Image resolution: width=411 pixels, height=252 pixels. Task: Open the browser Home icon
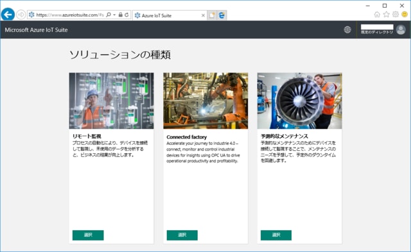point(377,14)
